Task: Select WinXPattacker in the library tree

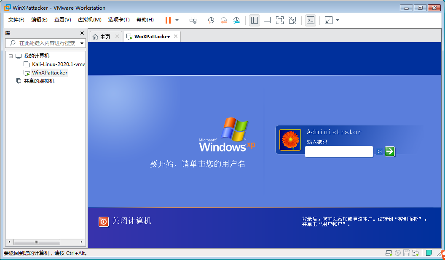Action: click(50, 73)
